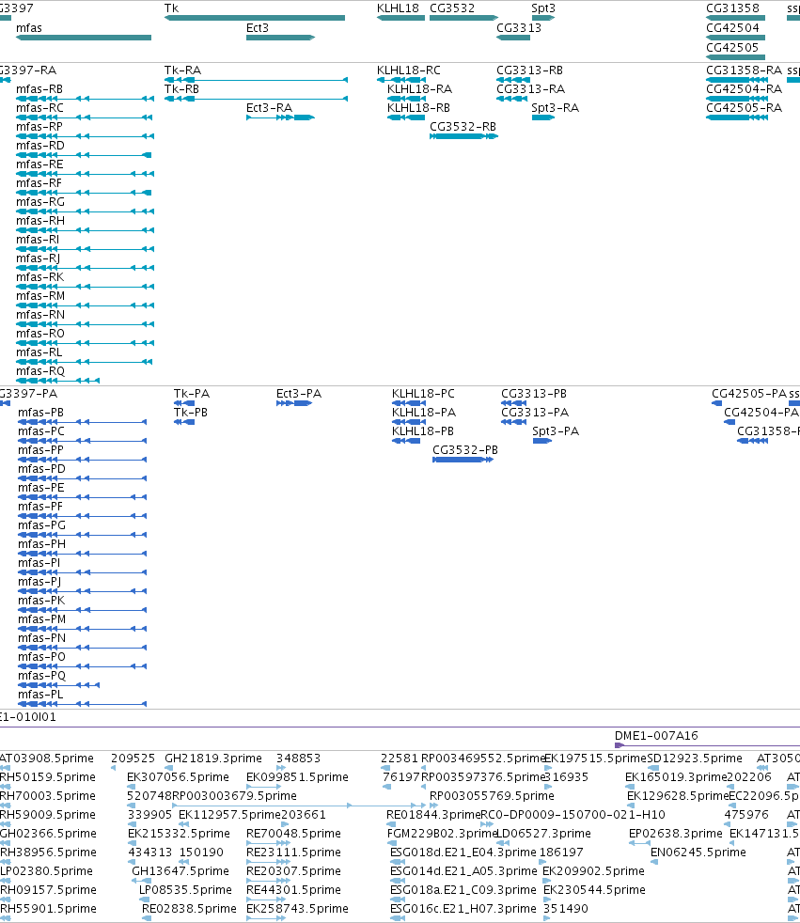
Task: Click the CG3313-RB transcript label
Action: [x=530, y=70]
